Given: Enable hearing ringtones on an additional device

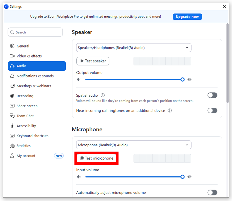Looking at the screenshot, I should tap(212, 110).
